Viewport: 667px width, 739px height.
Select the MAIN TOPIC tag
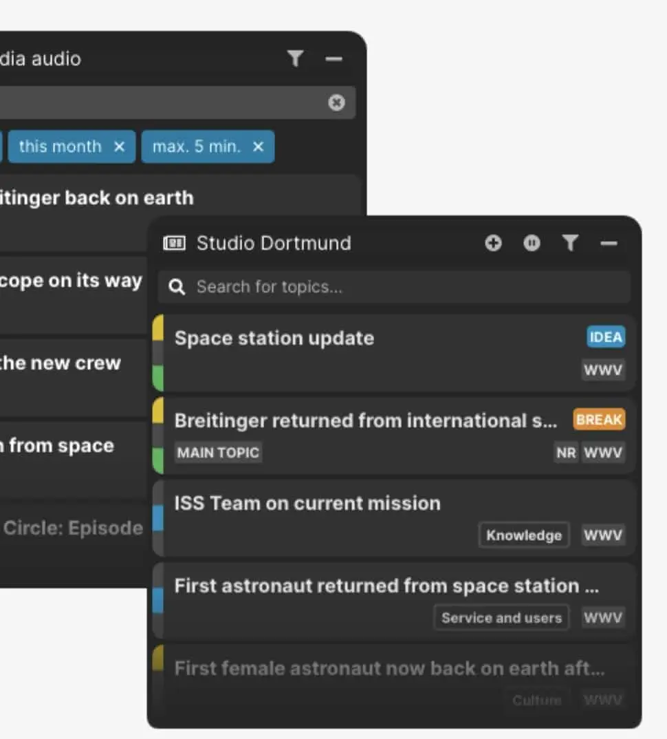[218, 453]
